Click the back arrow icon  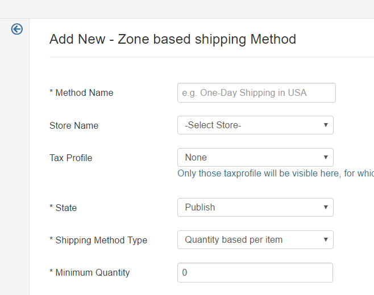pos(17,29)
